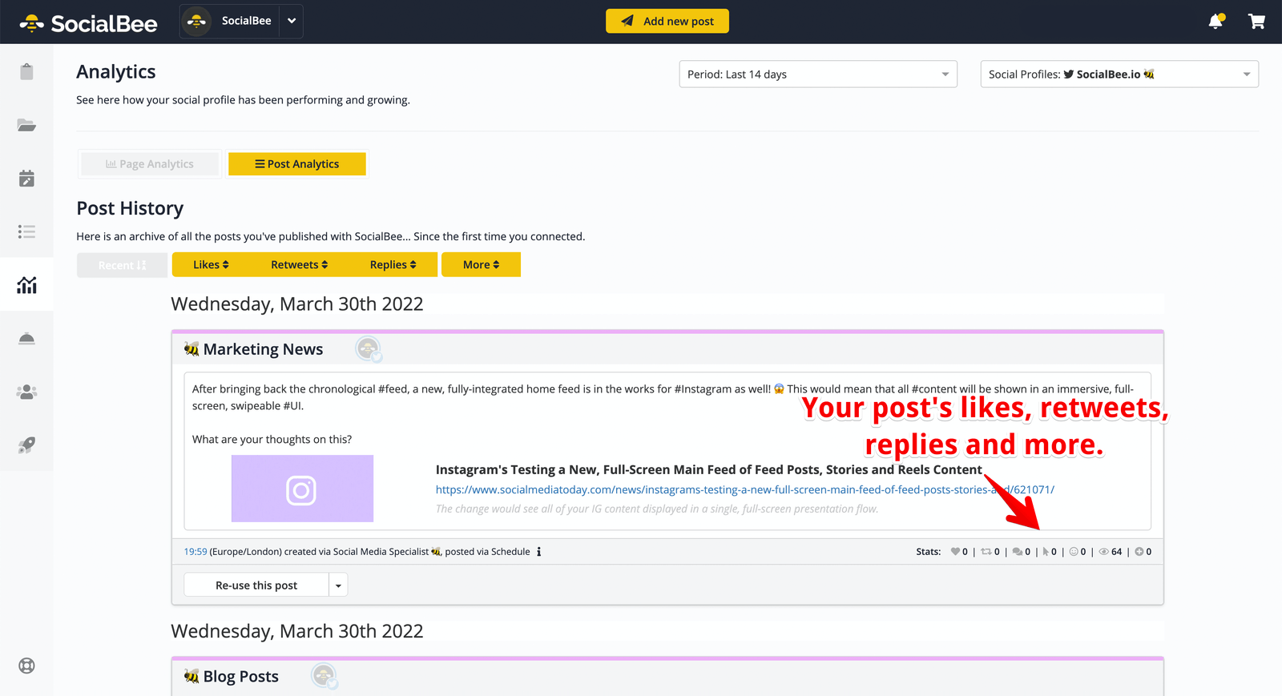Viewport: 1282px width, 696px height.
Task: Open the life-ring help icon
Action: (26, 666)
